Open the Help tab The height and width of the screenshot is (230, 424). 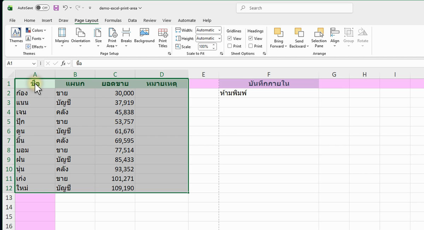pos(207,20)
